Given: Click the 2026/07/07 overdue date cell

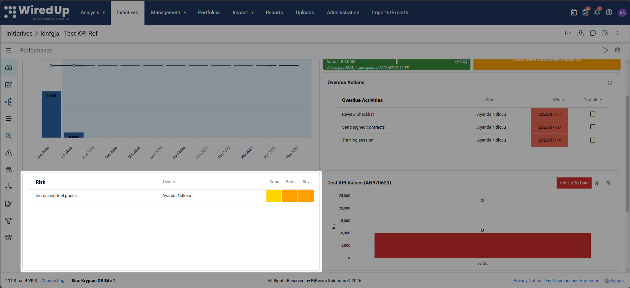Looking at the screenshot, I should click(x=550, y=127).
